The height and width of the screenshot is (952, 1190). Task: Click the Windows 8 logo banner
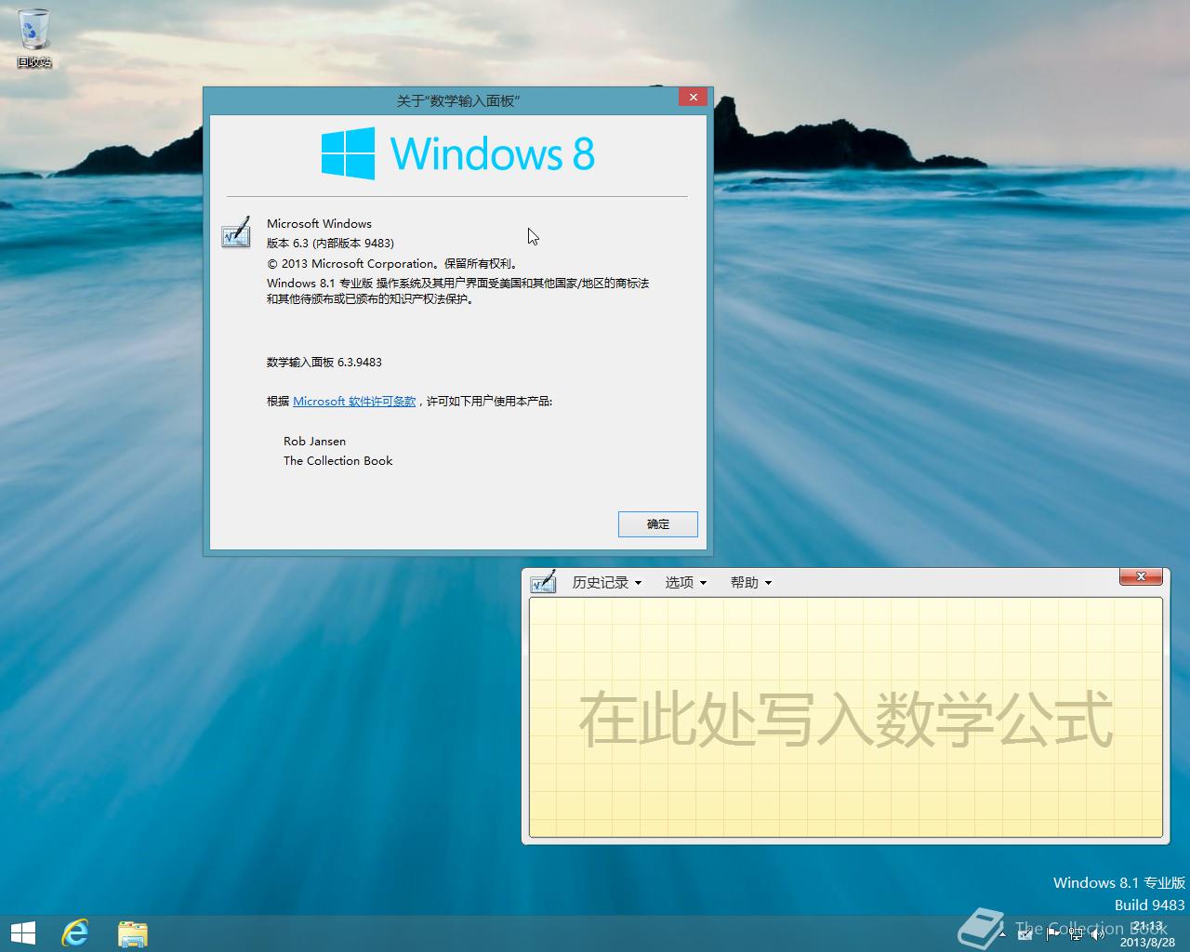tap(457, 153)
